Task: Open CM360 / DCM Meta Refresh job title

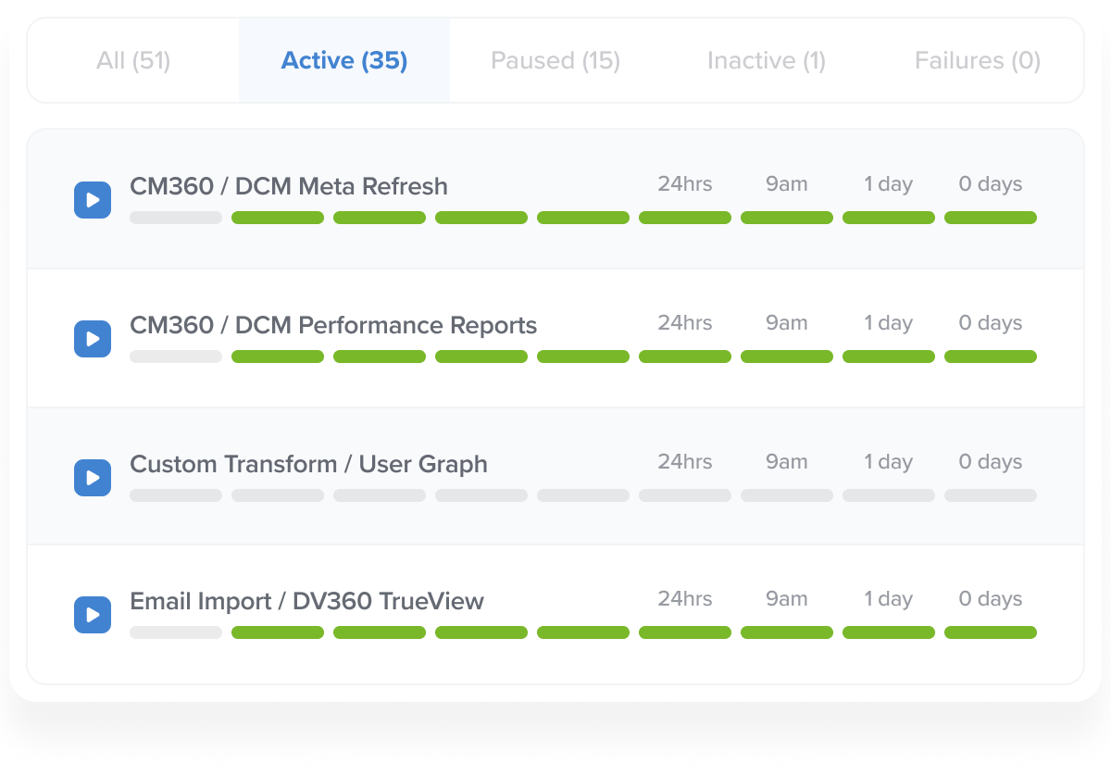Action: 289,186
